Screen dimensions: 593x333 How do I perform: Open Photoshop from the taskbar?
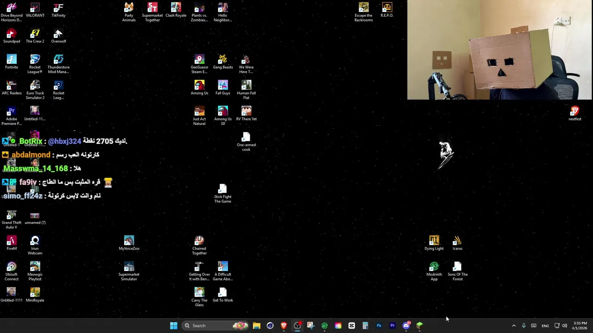tap(379, 326)
